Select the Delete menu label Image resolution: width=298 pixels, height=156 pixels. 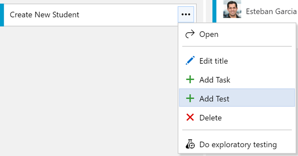tap(210, 118)
